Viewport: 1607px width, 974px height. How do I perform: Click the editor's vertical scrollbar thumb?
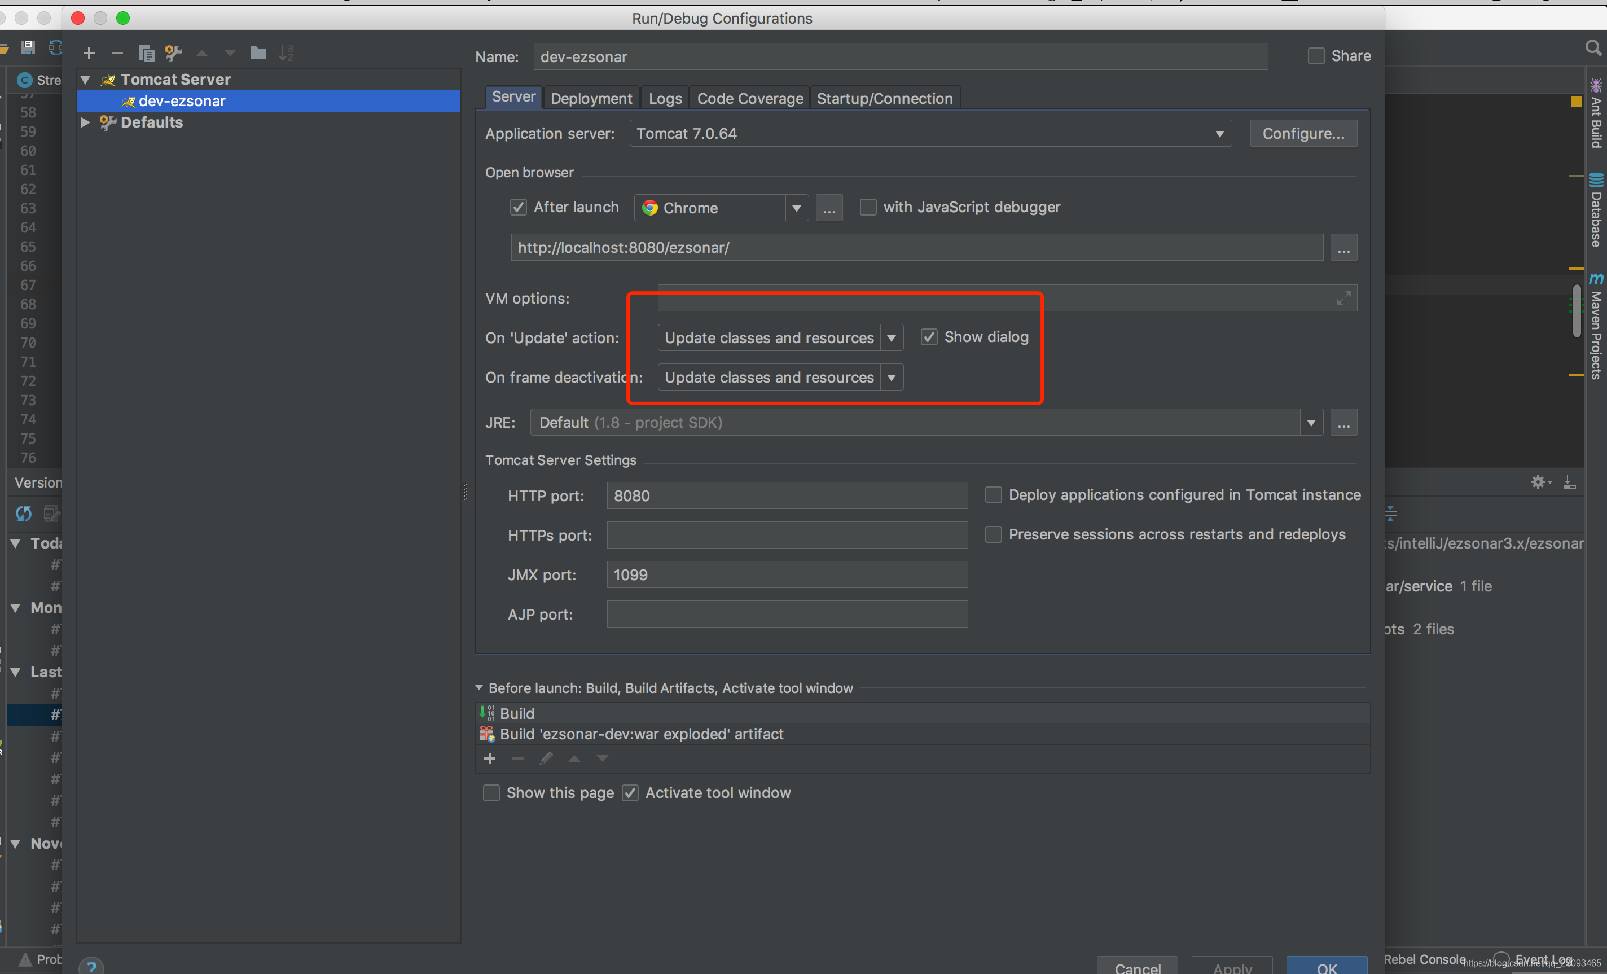pyautogui.click(x=1577, y=311)
